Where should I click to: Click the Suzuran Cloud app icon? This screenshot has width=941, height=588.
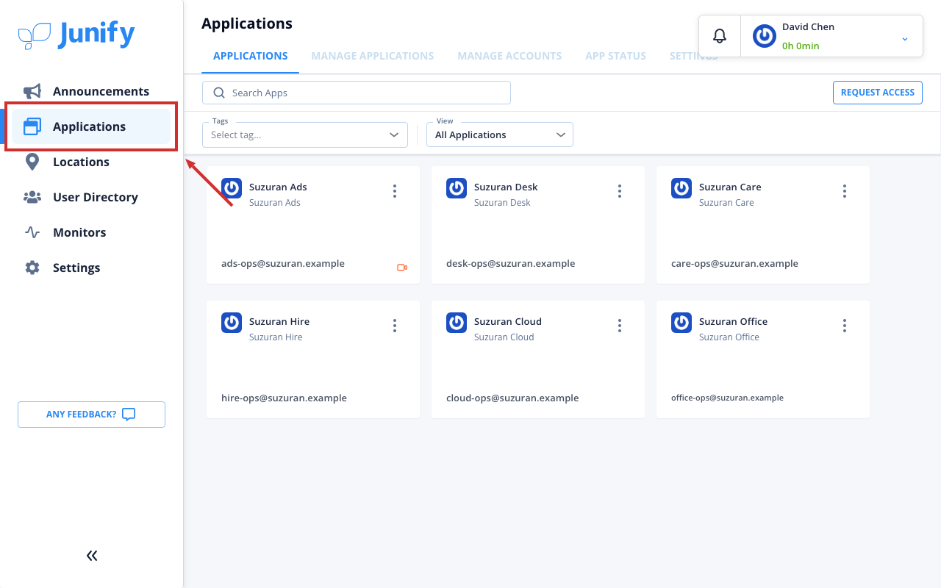pyautogui.click(x=457, y=323)
